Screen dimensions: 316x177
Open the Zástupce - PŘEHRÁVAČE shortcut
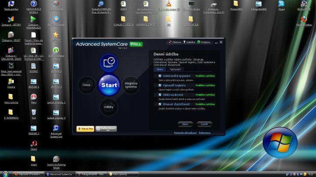click(x=34, y=22)
